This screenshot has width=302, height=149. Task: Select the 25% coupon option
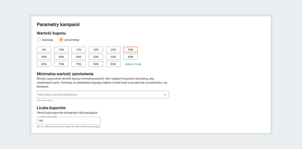click(x=113, y=50)
